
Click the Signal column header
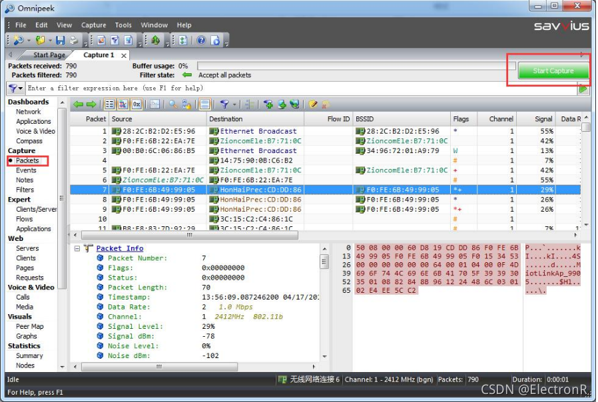[535, 119]
